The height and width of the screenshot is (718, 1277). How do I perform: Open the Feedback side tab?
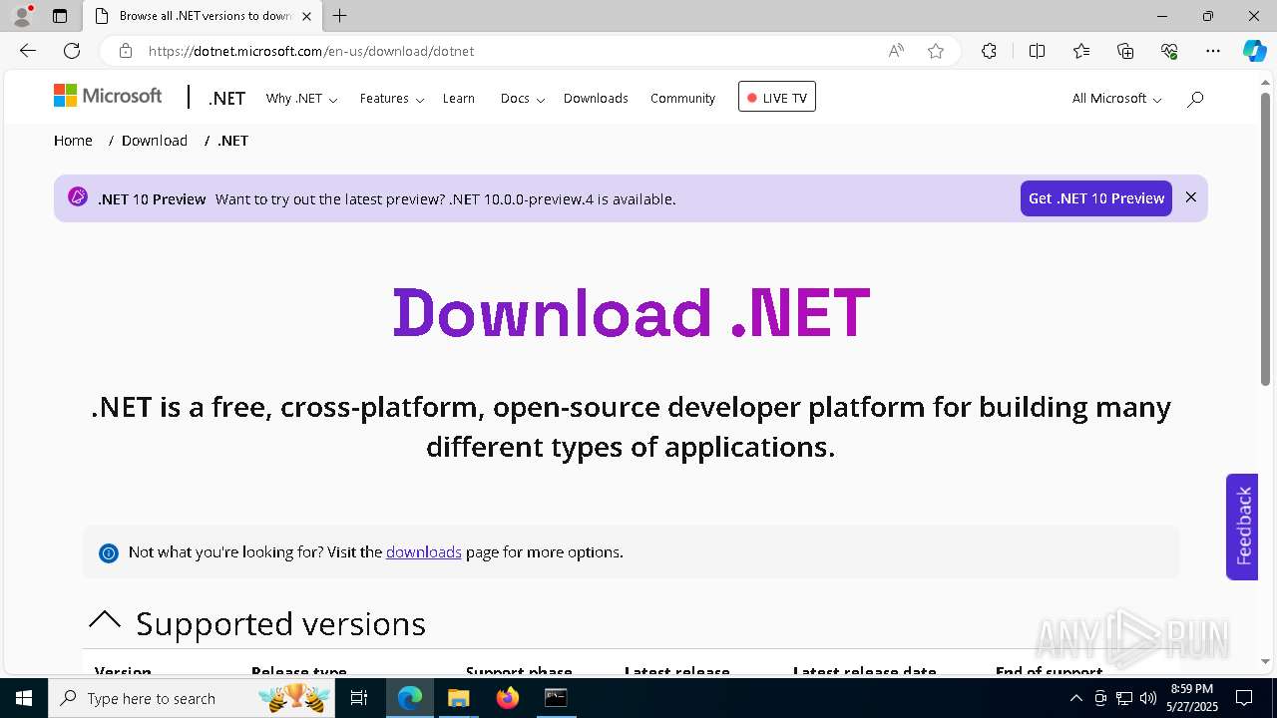pyautogui.click(x=1242, y=527)
